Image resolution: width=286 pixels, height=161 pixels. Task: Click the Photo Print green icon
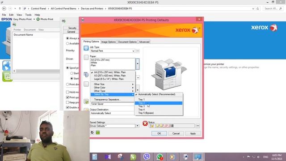[x=38, y=19]
